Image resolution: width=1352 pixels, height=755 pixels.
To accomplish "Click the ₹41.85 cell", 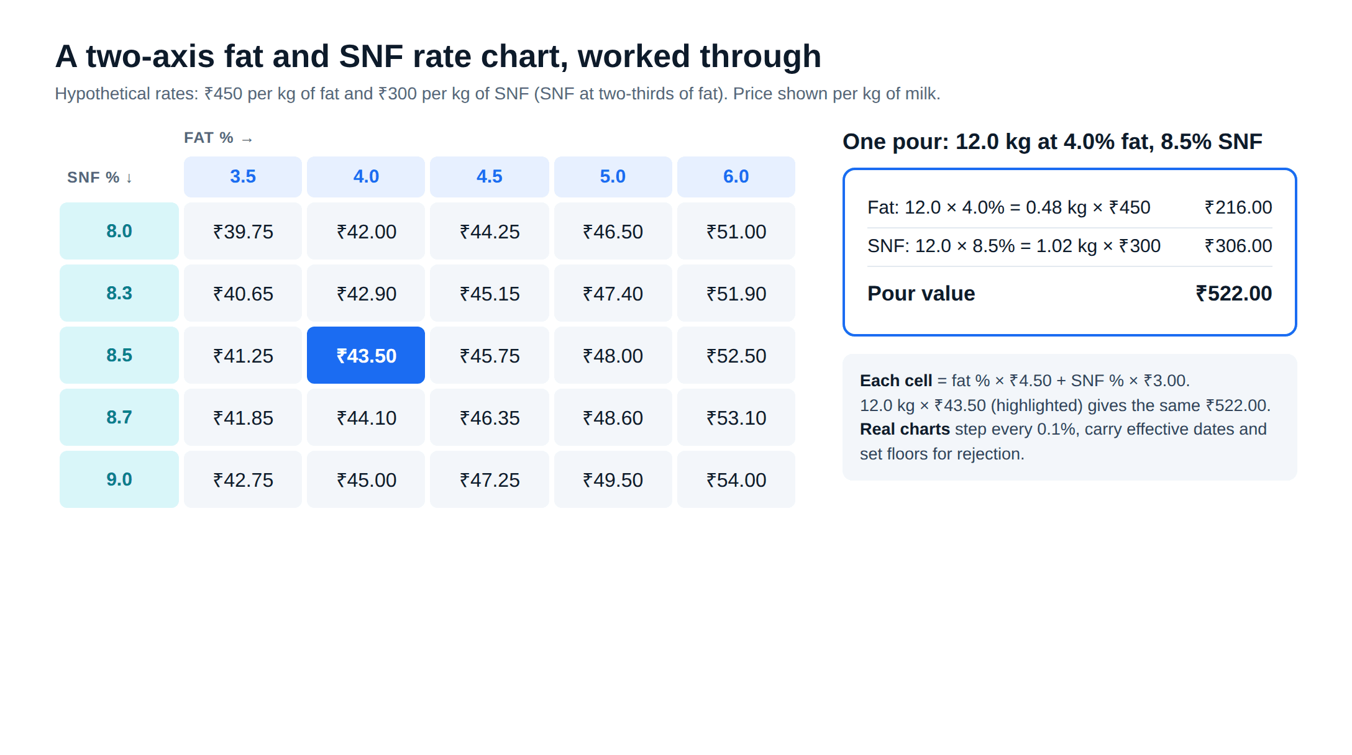I will click(x=243, y=417).
